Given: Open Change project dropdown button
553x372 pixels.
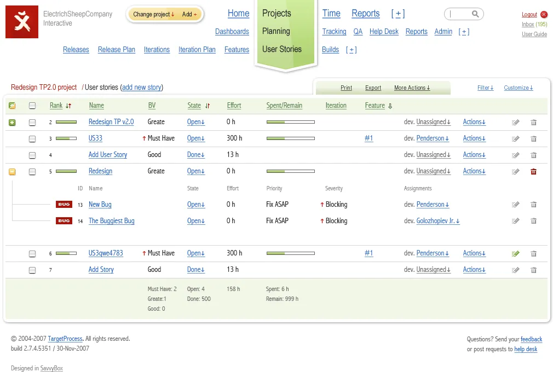Looking at the screenshot, I should pos(154,14).
